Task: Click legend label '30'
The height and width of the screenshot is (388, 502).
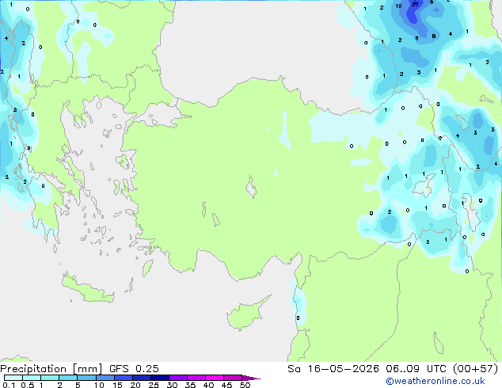Action: [172, 385]
